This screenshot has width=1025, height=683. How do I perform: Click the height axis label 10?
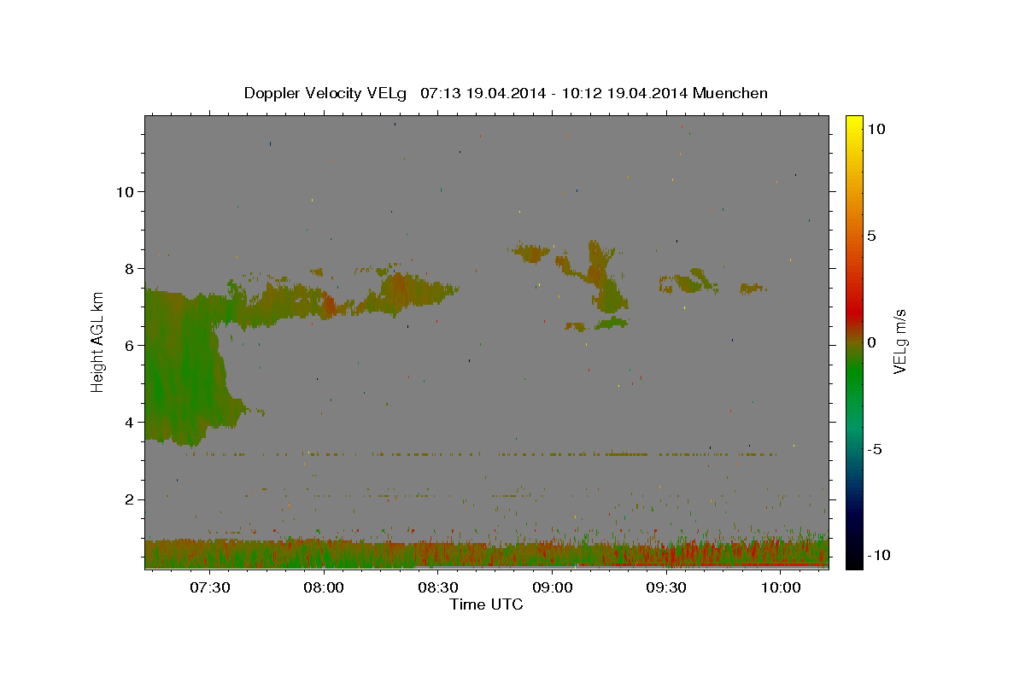click(x=124, y=191)
